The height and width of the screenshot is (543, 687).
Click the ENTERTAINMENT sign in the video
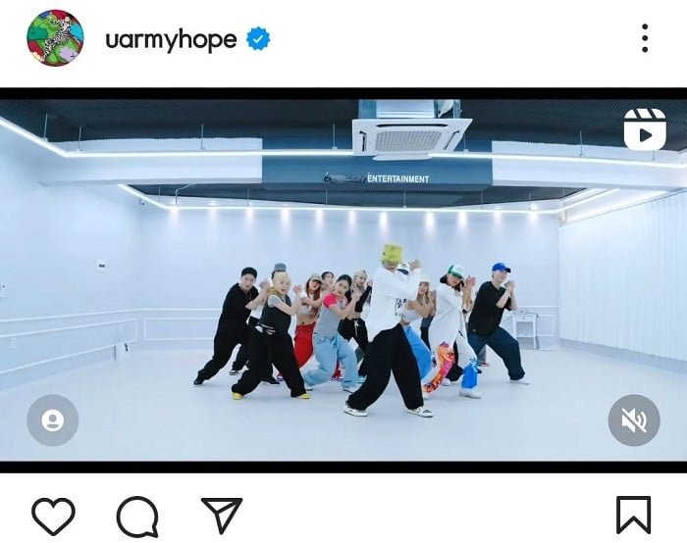pos(397,178)
